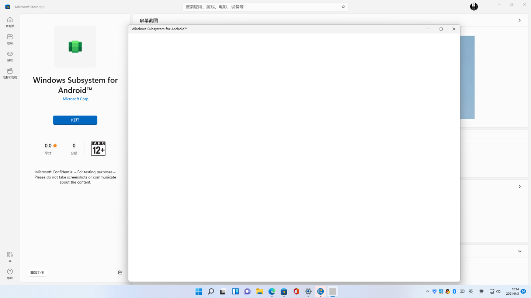
Task: Open Task View on the taskbar
Action: point(223,291)
